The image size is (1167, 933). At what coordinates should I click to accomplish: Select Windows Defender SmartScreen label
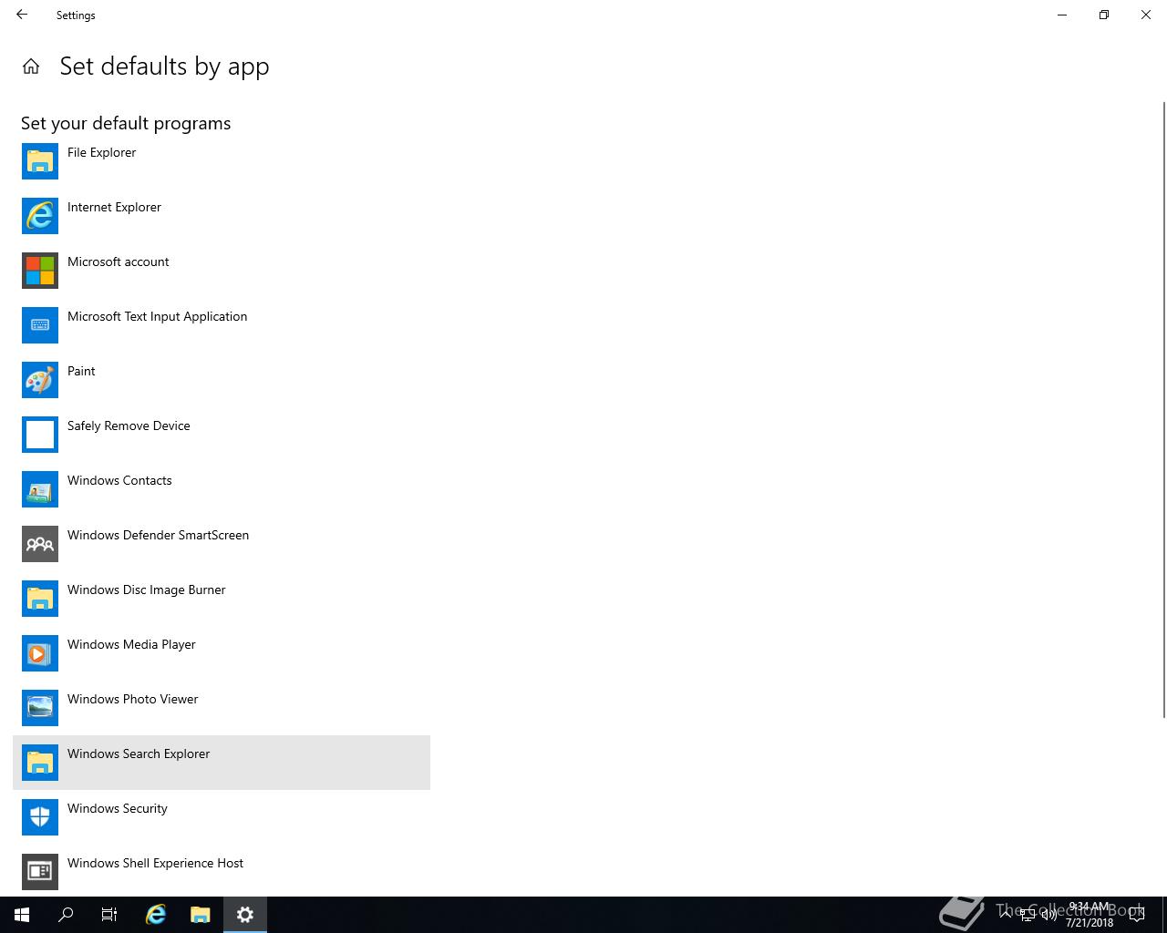click(158, 535)
